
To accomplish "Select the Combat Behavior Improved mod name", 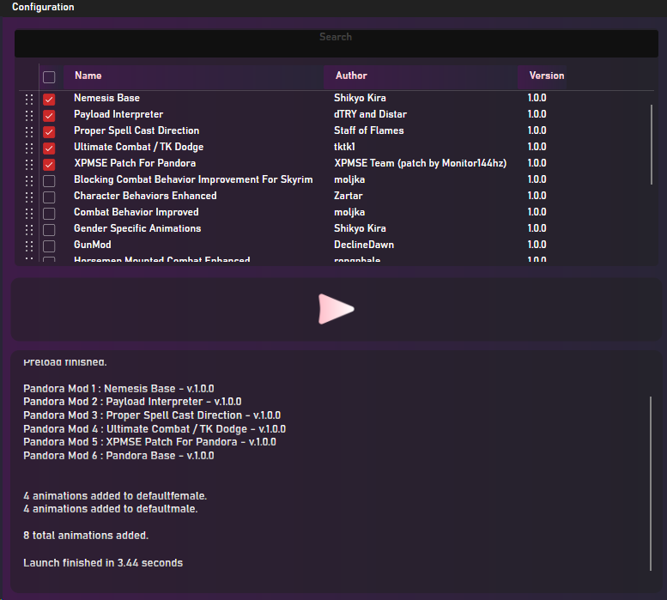I will click(x=136, y=212).
